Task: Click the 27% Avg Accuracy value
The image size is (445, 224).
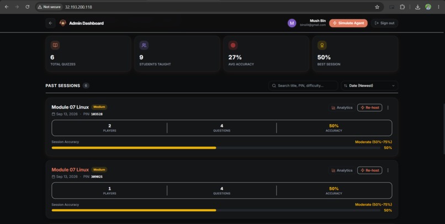Action: tap(235, 57)
